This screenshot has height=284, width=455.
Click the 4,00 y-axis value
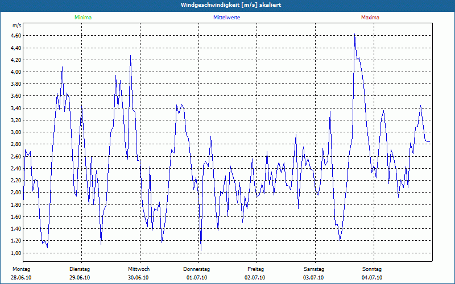pyautogui.click(x=16, y=72)
